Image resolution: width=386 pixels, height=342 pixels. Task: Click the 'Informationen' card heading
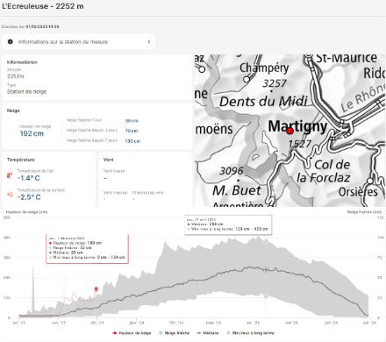(22, 62)
